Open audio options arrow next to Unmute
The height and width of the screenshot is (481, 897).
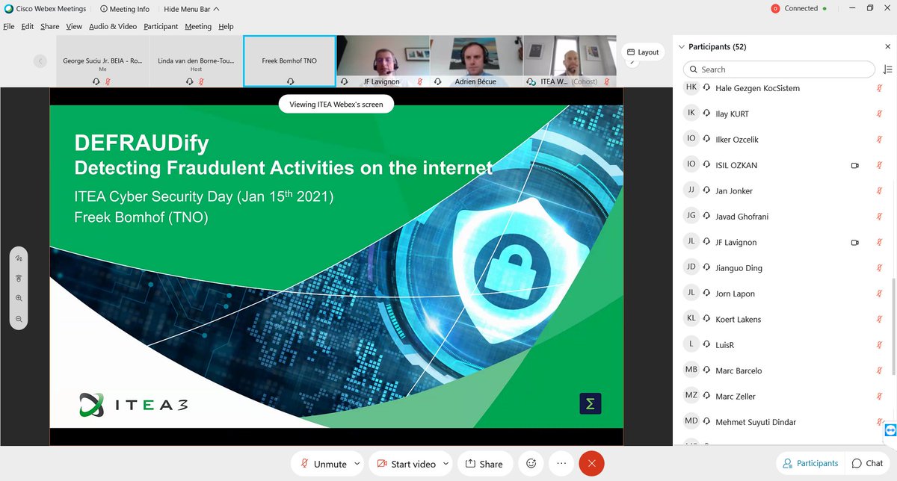[x=357, y=464]
